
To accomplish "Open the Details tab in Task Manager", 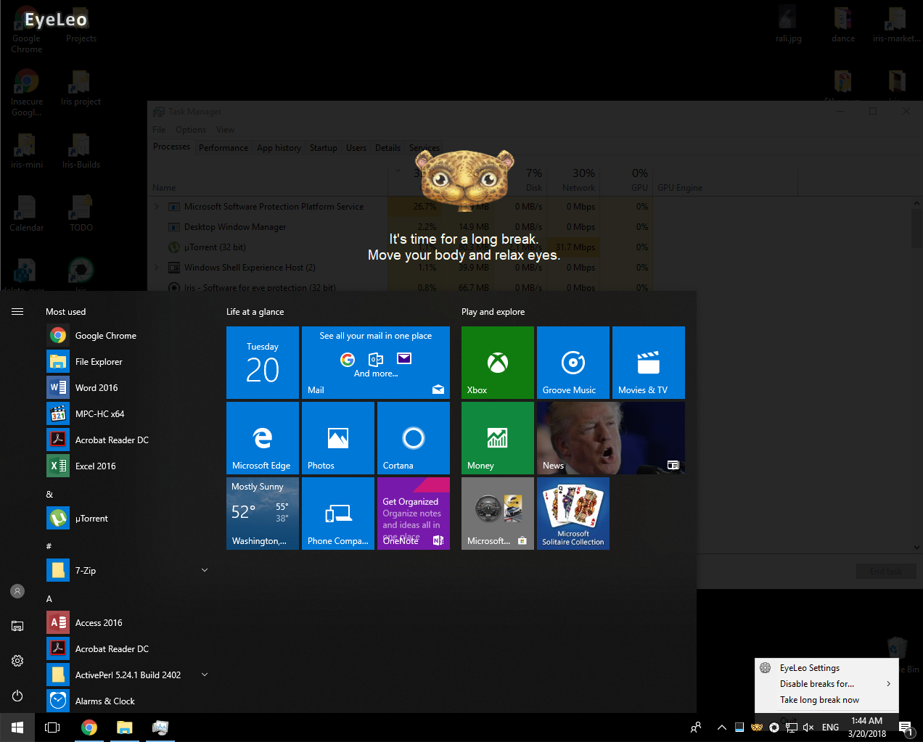I will coord(387,148).
